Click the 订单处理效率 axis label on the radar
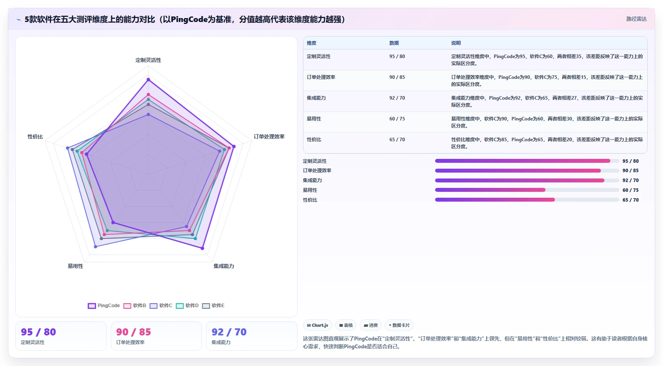663x366 pixels. [269, 137]
